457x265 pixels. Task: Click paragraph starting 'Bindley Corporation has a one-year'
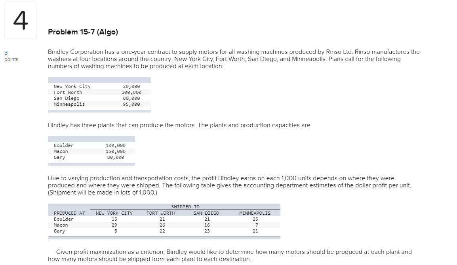[234, 59]
